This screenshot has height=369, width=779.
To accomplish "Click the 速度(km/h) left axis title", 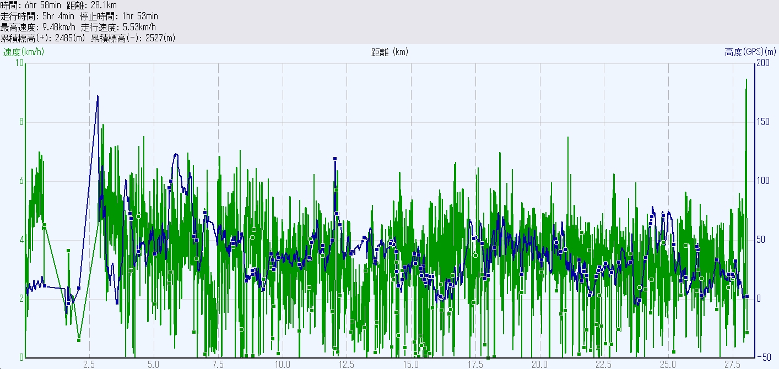I will (x=24, y=52).
